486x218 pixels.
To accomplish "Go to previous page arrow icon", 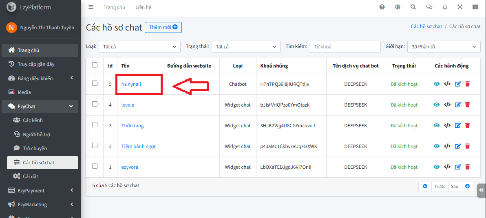I will 425,186.
